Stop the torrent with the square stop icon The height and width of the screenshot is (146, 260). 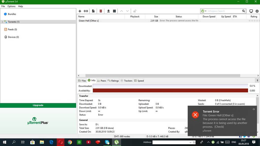pos(115,11)
